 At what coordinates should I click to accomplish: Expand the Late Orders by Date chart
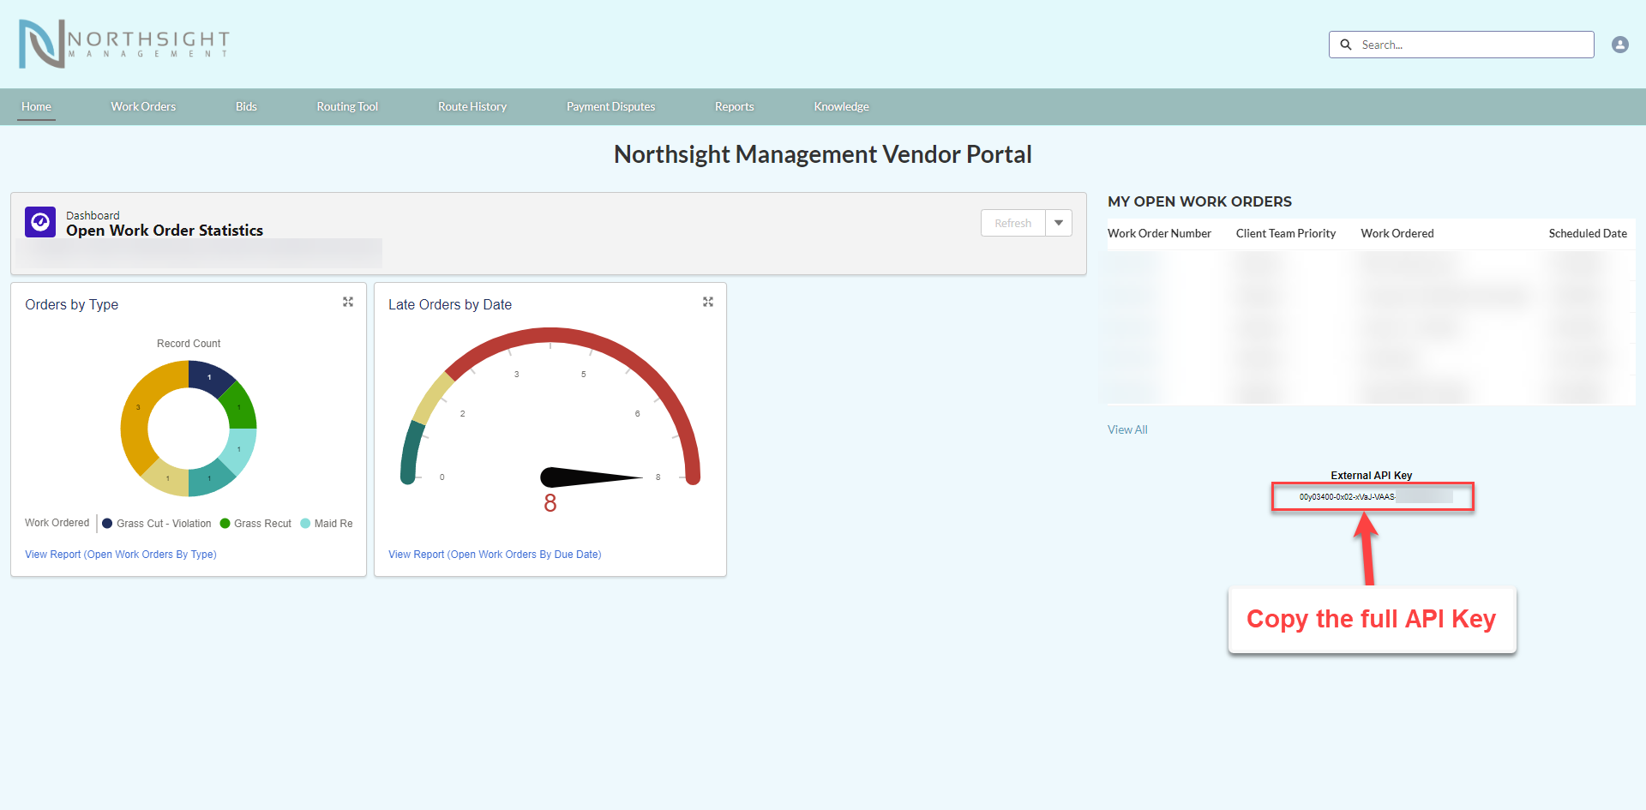pyautogui.click(x=708, y=302)
